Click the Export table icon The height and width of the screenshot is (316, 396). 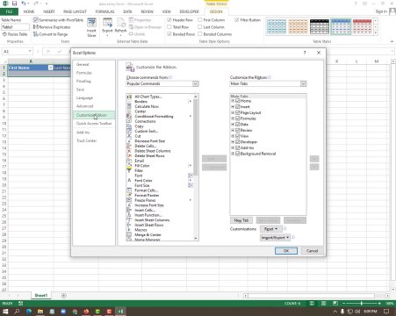coord(107,23)
